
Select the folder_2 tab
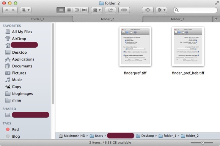tap(108, 19)
